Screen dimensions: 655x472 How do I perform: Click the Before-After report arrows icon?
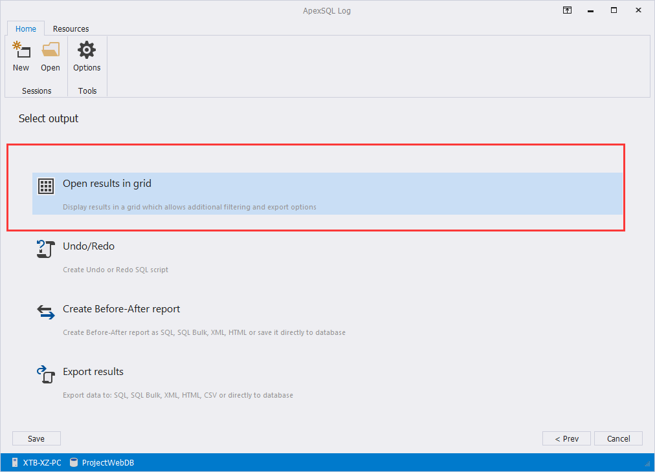(x=45, y=312)
